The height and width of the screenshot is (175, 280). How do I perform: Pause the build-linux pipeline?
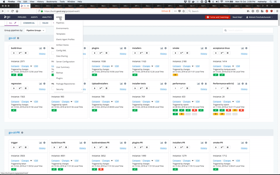[26, 53]
